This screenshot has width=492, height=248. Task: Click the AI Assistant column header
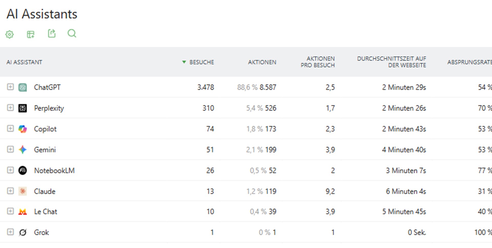24,62
